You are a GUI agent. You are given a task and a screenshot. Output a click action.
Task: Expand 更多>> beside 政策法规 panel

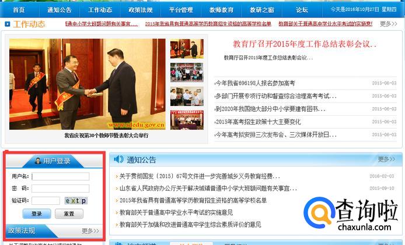click(x=90, y=231)
